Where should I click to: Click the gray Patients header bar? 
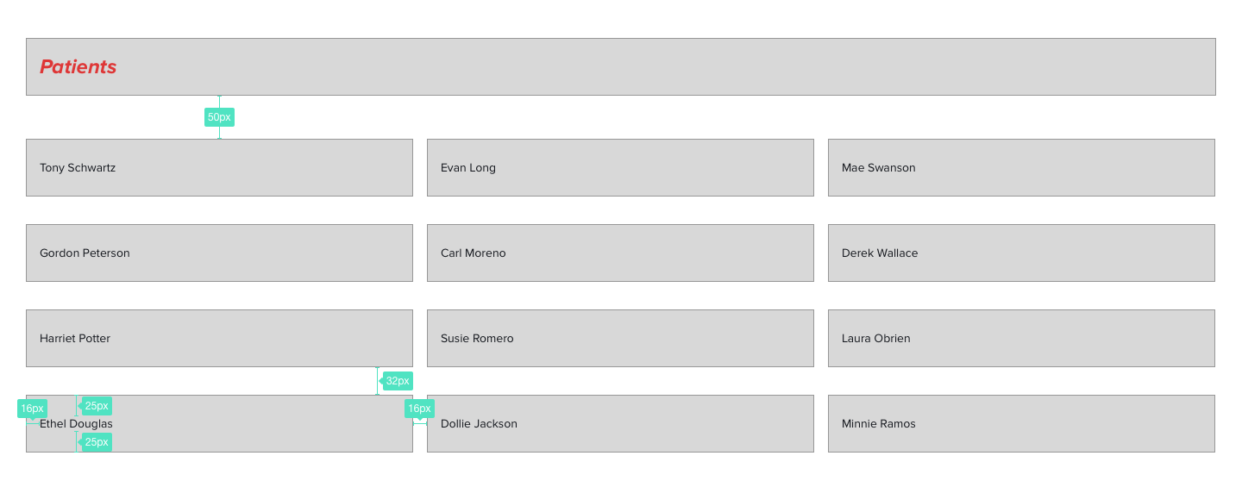[621, 66]
